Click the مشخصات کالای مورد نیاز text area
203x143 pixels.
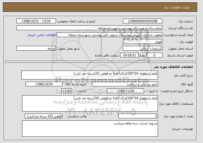[x=90, y=103]
